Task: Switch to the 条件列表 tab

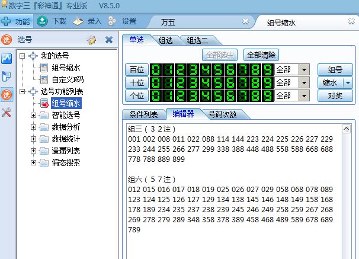Action: point(143,114)
